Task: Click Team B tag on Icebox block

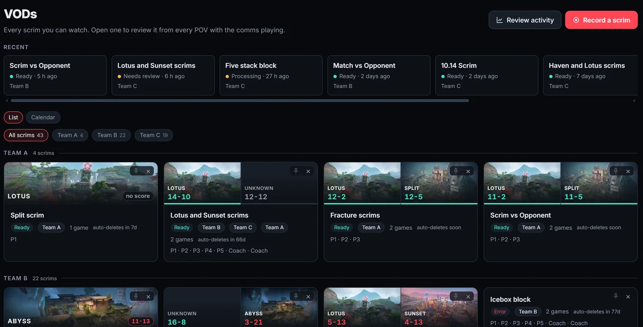Action: pos(528,311)
